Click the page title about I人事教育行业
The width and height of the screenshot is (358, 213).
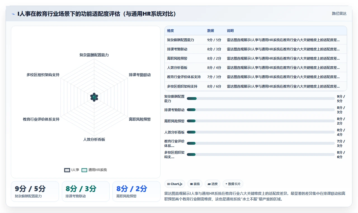pyautogui.click(x=97, y=14)
